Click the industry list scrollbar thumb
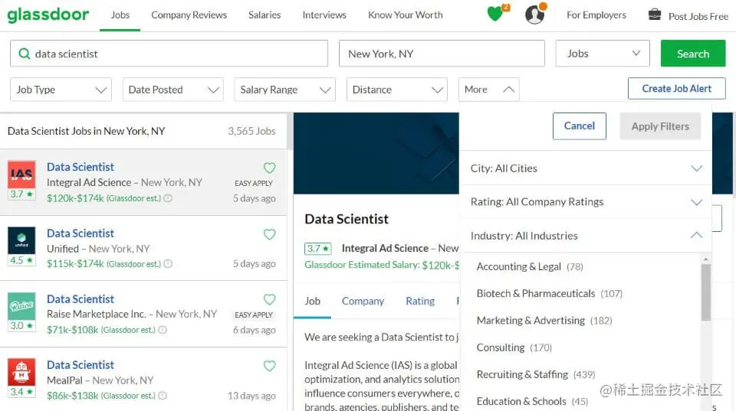Screen dimensions: 736x411 pos(705,292)
